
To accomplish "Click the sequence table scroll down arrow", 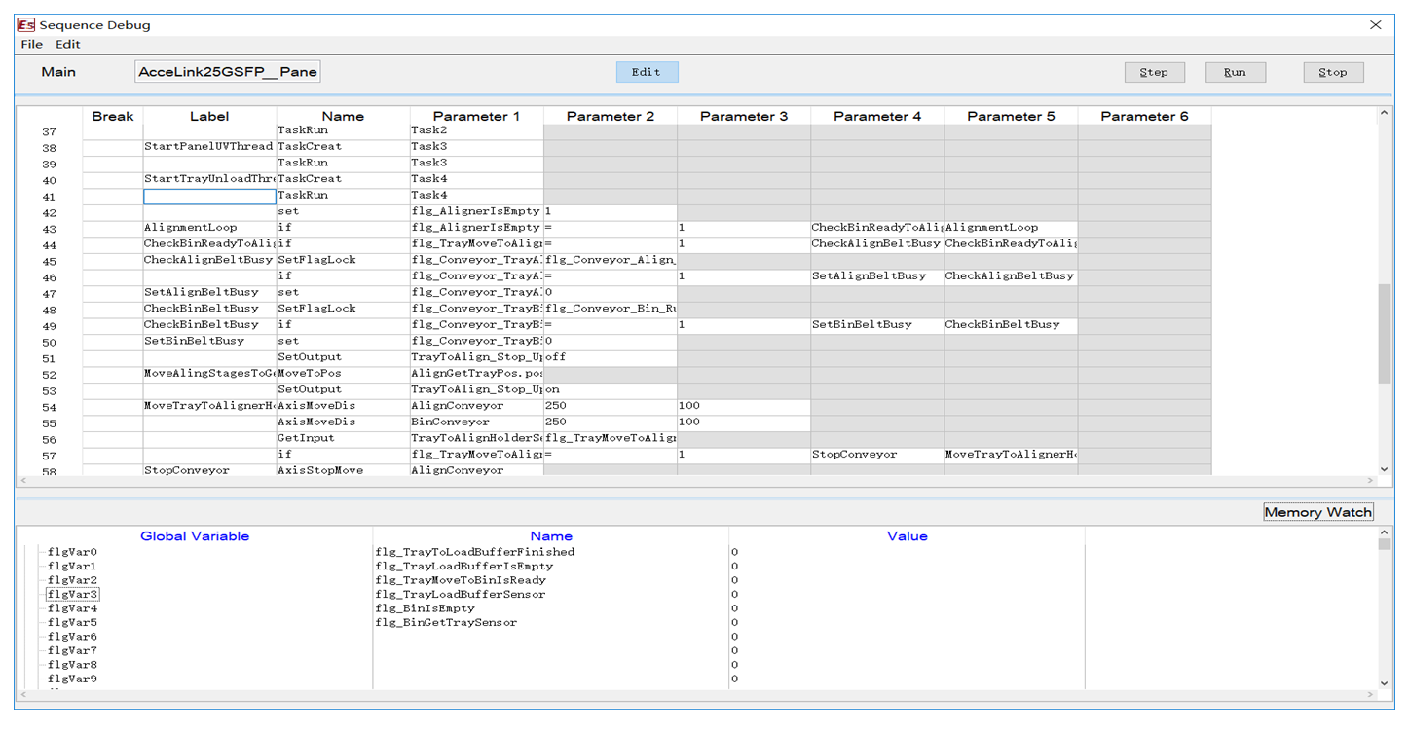I will pos(1384,469).
